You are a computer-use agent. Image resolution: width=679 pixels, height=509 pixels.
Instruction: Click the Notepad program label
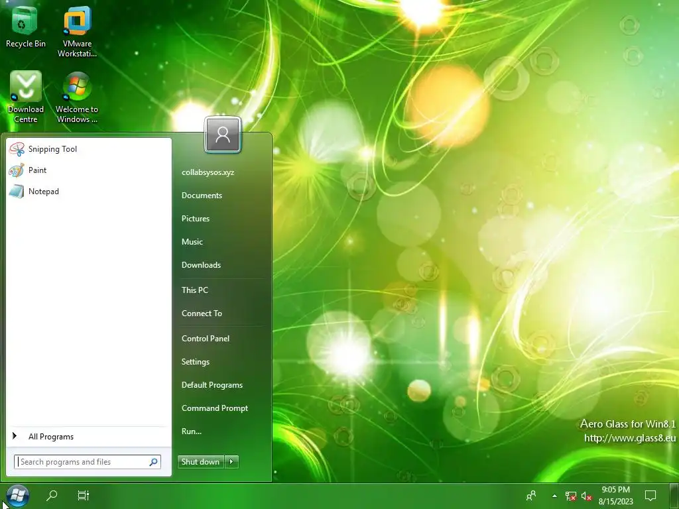click(x=44, y=192)
